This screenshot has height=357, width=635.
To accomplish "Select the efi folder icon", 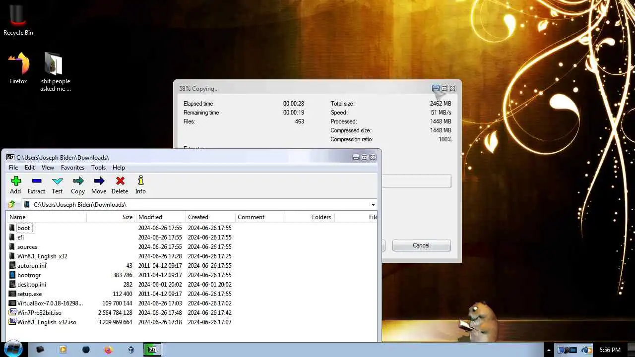I will [12, 237].
